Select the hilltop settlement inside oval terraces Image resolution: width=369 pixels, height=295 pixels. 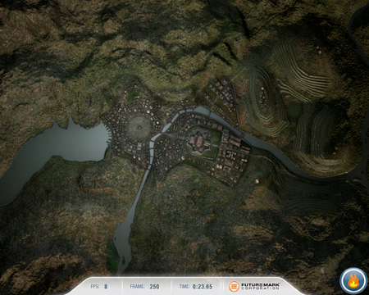tap(263, 95)
